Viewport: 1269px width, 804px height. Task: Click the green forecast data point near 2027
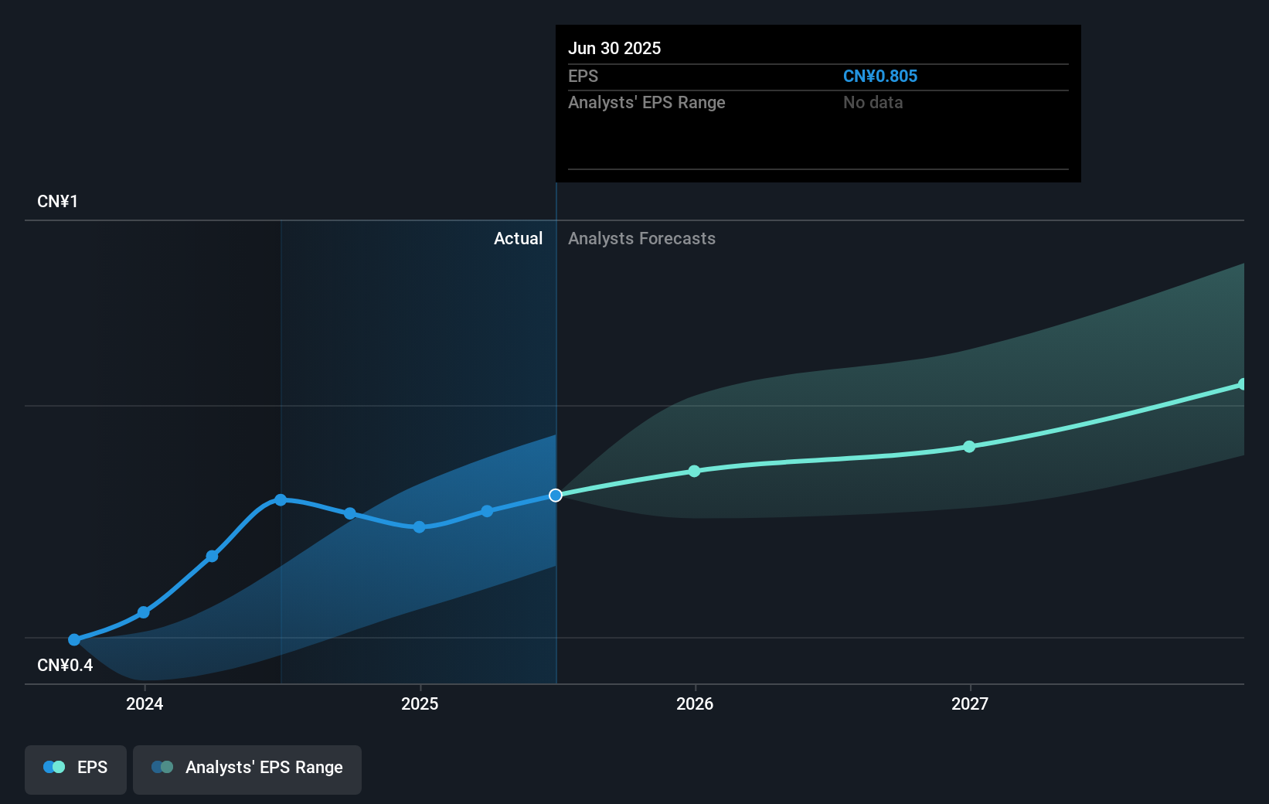pyautogui.click(x=969, y=447)
